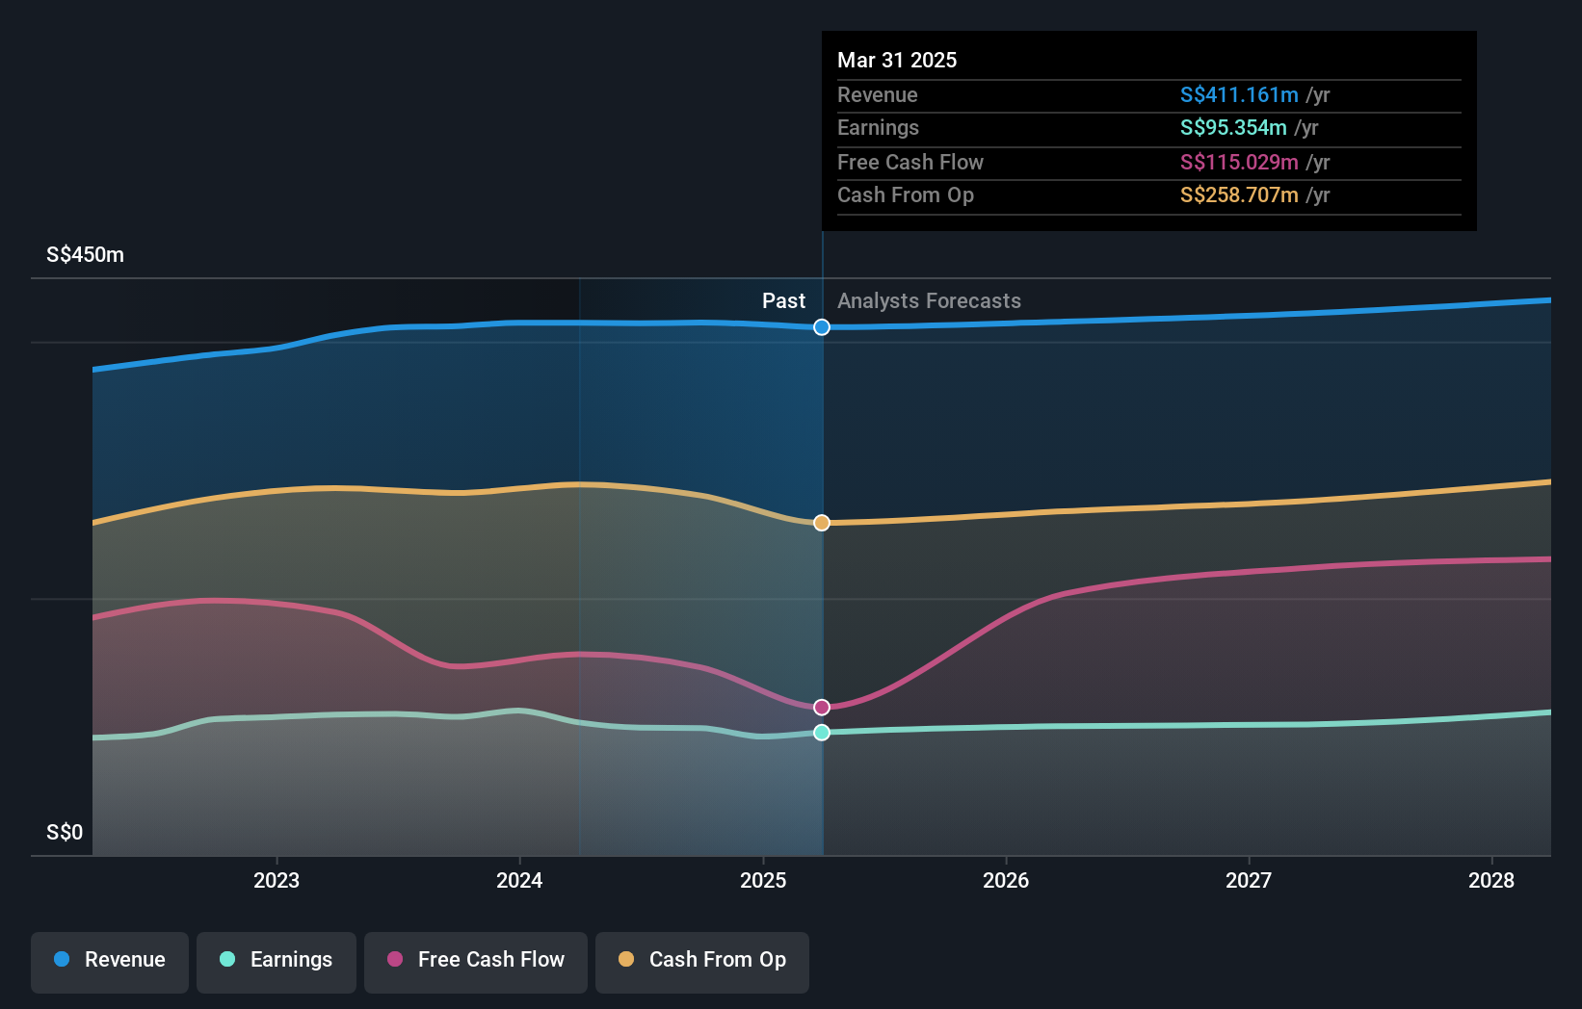Image resolution: width=1582 pixels, height=1009 pixels.
Task: Click the teal Earnings dot in the legend
Action: pos(227,960)
